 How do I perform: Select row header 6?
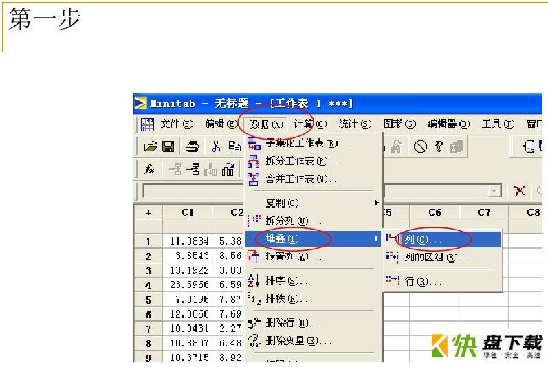point(149,314)
